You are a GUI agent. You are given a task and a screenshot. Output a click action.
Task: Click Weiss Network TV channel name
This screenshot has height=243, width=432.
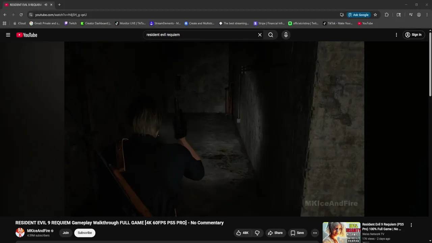point(373,234)
